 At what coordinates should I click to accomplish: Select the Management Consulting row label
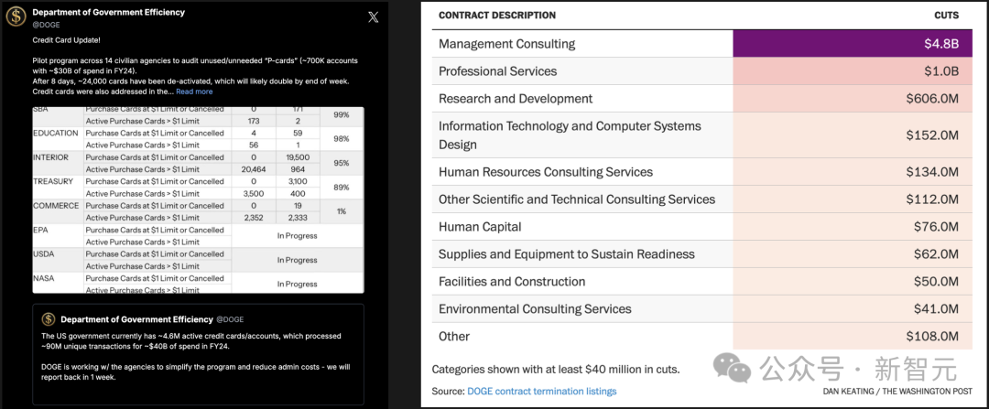tap(506, 44)
